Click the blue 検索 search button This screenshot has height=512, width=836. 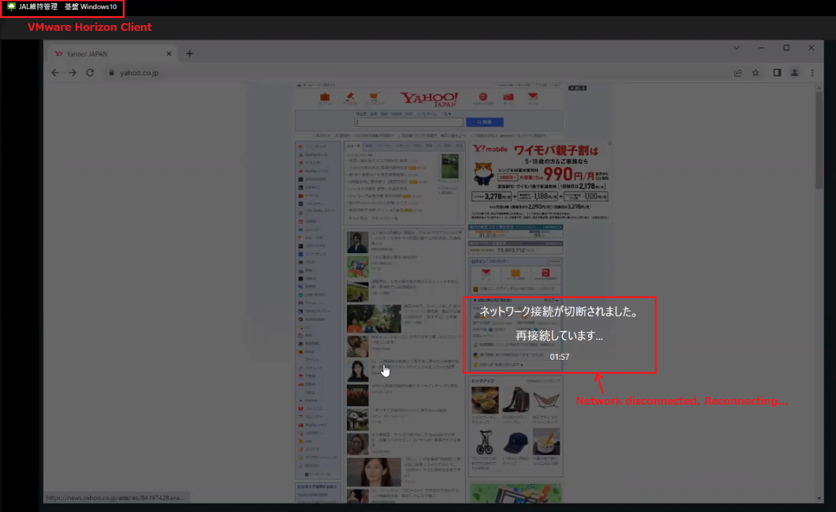coord(483,121)
